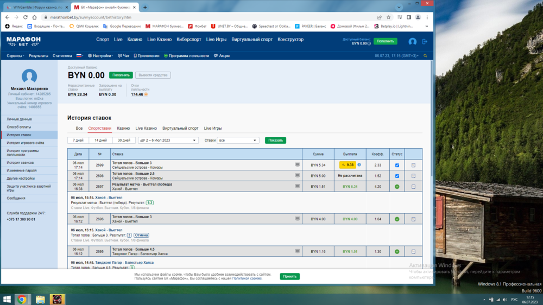Image resolution: width=543 pixels, height=305 pixels.
Task: Click the info icon next to 9.38 cashout
Action: (x=359, y=165)
